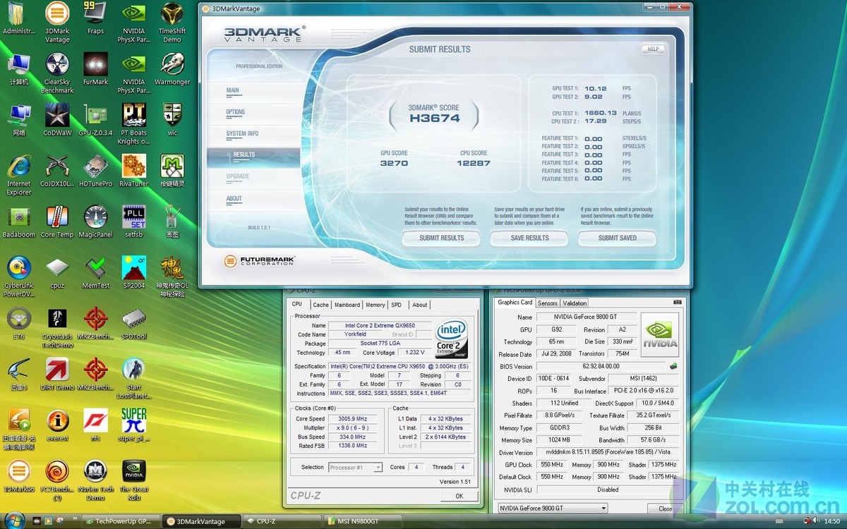
Task: Launch RivaTuner from the desktop
Action: click(134, 171)
